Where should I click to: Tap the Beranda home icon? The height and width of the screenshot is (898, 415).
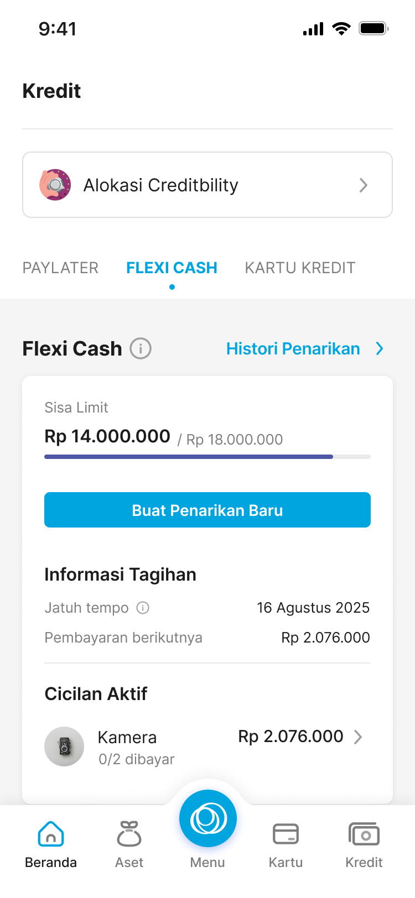pyautogui.click(x=51, y=834)
